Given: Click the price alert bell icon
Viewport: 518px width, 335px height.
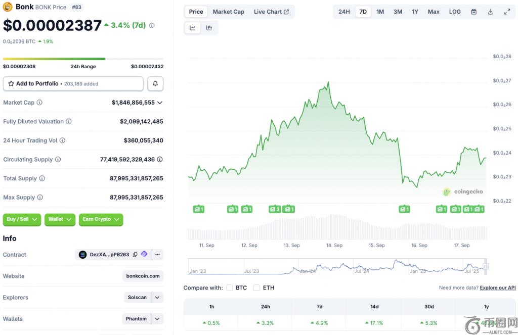Looking at the screenshot, I should [155, 84].
